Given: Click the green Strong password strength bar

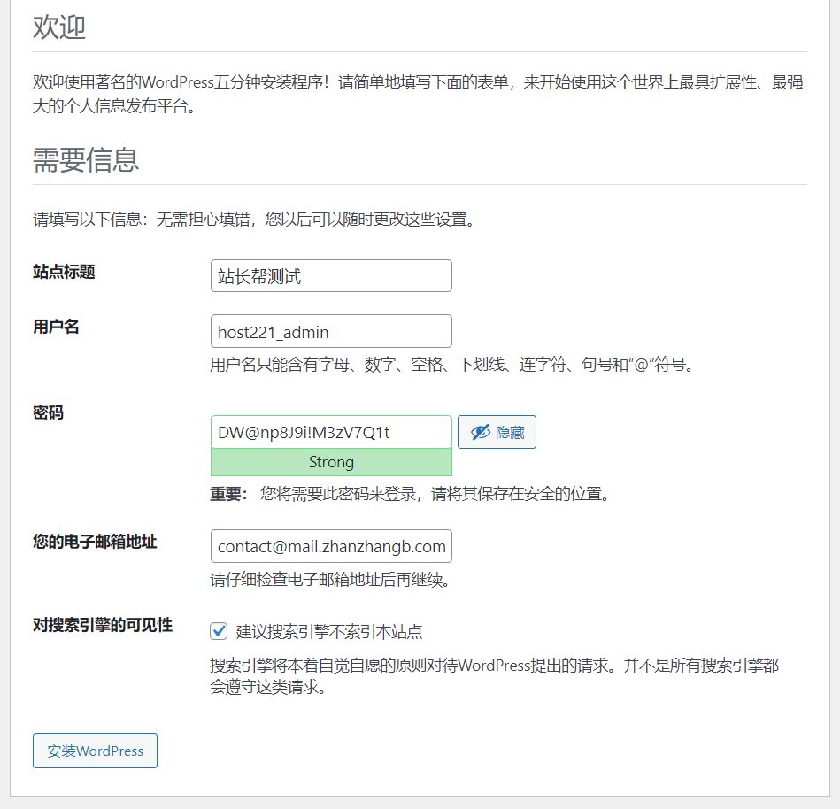Looking at the screenshot, I should [x=331, y=462].
